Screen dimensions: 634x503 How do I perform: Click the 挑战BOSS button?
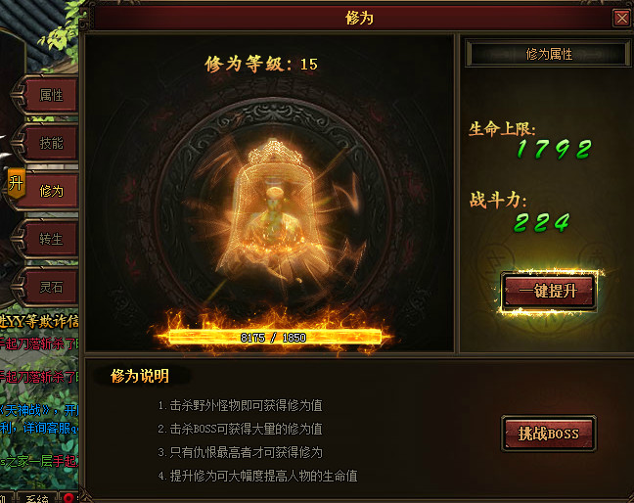[548, 434]
